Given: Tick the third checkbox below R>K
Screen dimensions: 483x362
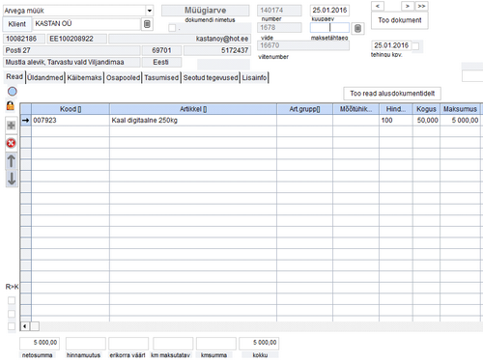Looking at the screenshot, I should point(12,326).
